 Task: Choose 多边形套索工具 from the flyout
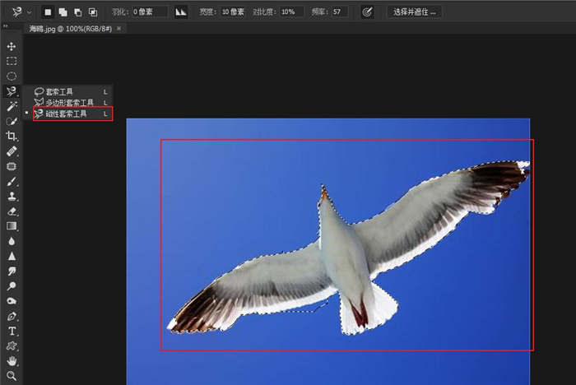(69, 103)
